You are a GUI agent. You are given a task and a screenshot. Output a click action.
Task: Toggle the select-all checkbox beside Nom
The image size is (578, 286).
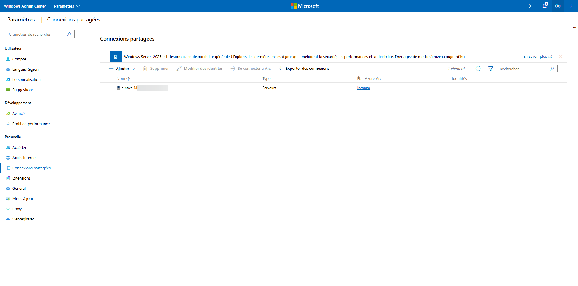click(x=110, y=78)
